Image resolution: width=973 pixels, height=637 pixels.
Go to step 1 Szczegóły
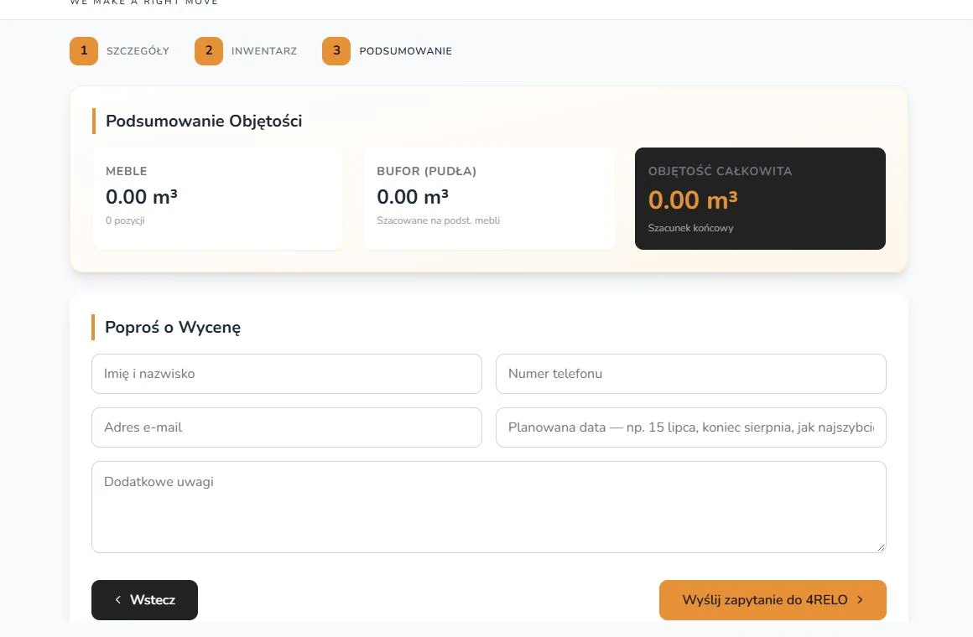[119, 51]
